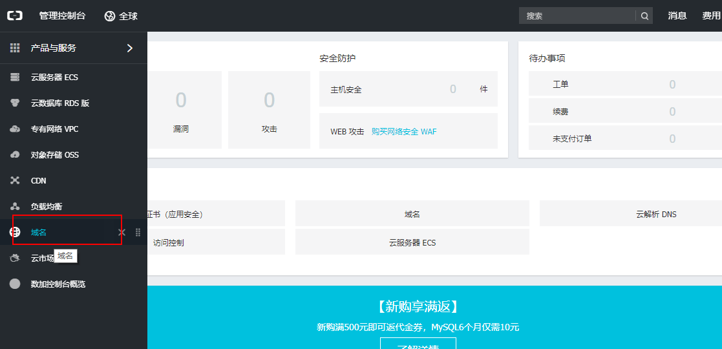Open the 费用 menu
This screenshot has width=722, height=349.
pyautogui.click(x=712, y=16)
